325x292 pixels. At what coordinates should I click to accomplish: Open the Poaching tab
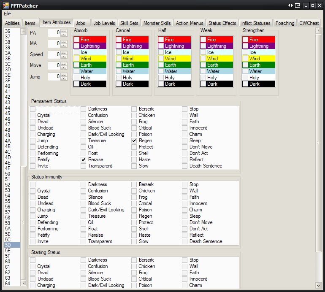point(285,23)
